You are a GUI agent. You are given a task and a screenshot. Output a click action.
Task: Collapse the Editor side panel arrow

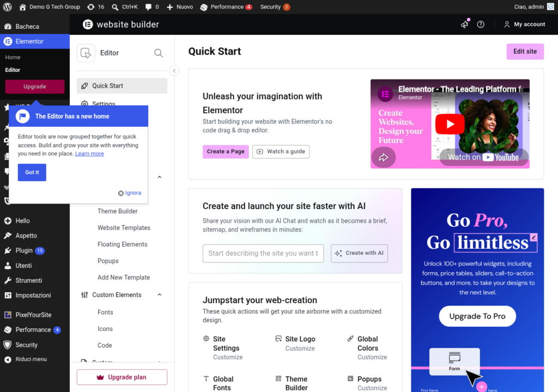tap(174, 70)
